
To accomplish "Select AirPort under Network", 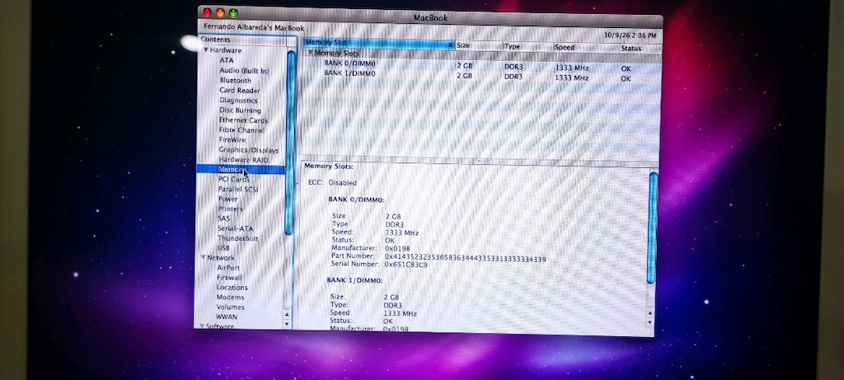I will pos(228,268).
